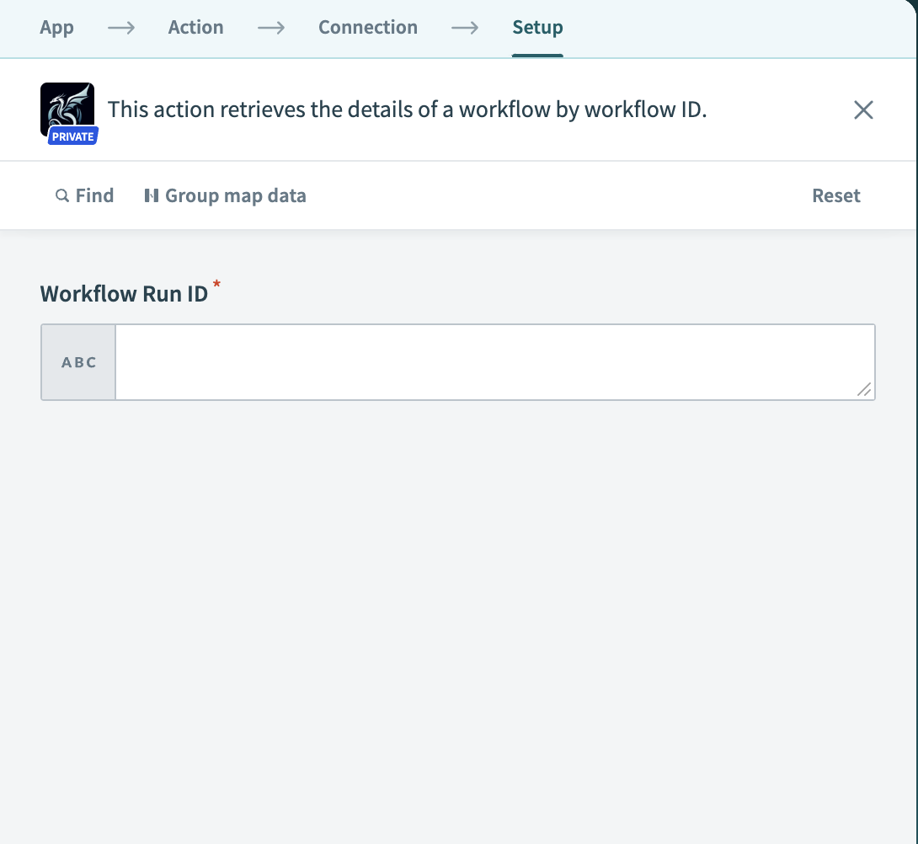Click the dragon connector app logo

tap(67, 104)
